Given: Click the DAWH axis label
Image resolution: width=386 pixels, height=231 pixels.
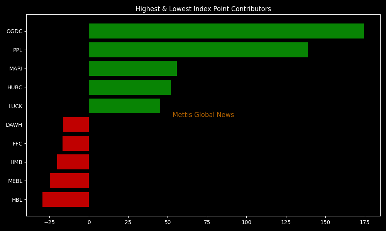Looking at the screenshot, I should [x=14, y=125].
